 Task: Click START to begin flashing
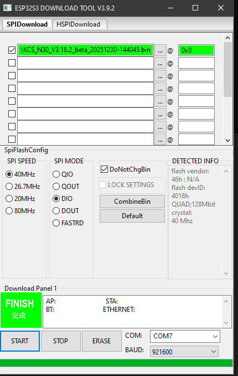tap(20, 341)
